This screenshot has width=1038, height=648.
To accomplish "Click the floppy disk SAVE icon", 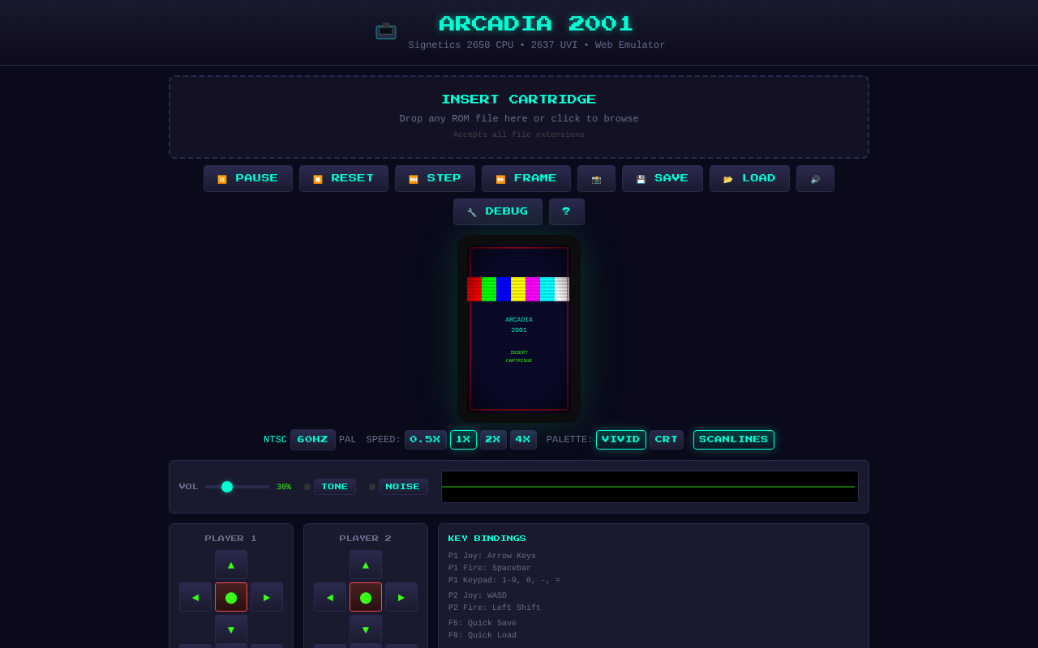I will 662,178.
